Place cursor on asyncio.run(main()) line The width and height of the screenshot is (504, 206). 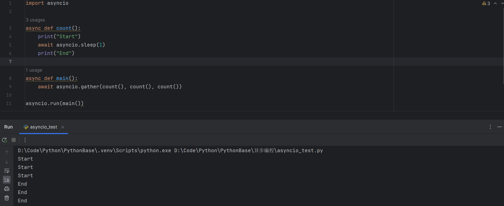(55, 103)
